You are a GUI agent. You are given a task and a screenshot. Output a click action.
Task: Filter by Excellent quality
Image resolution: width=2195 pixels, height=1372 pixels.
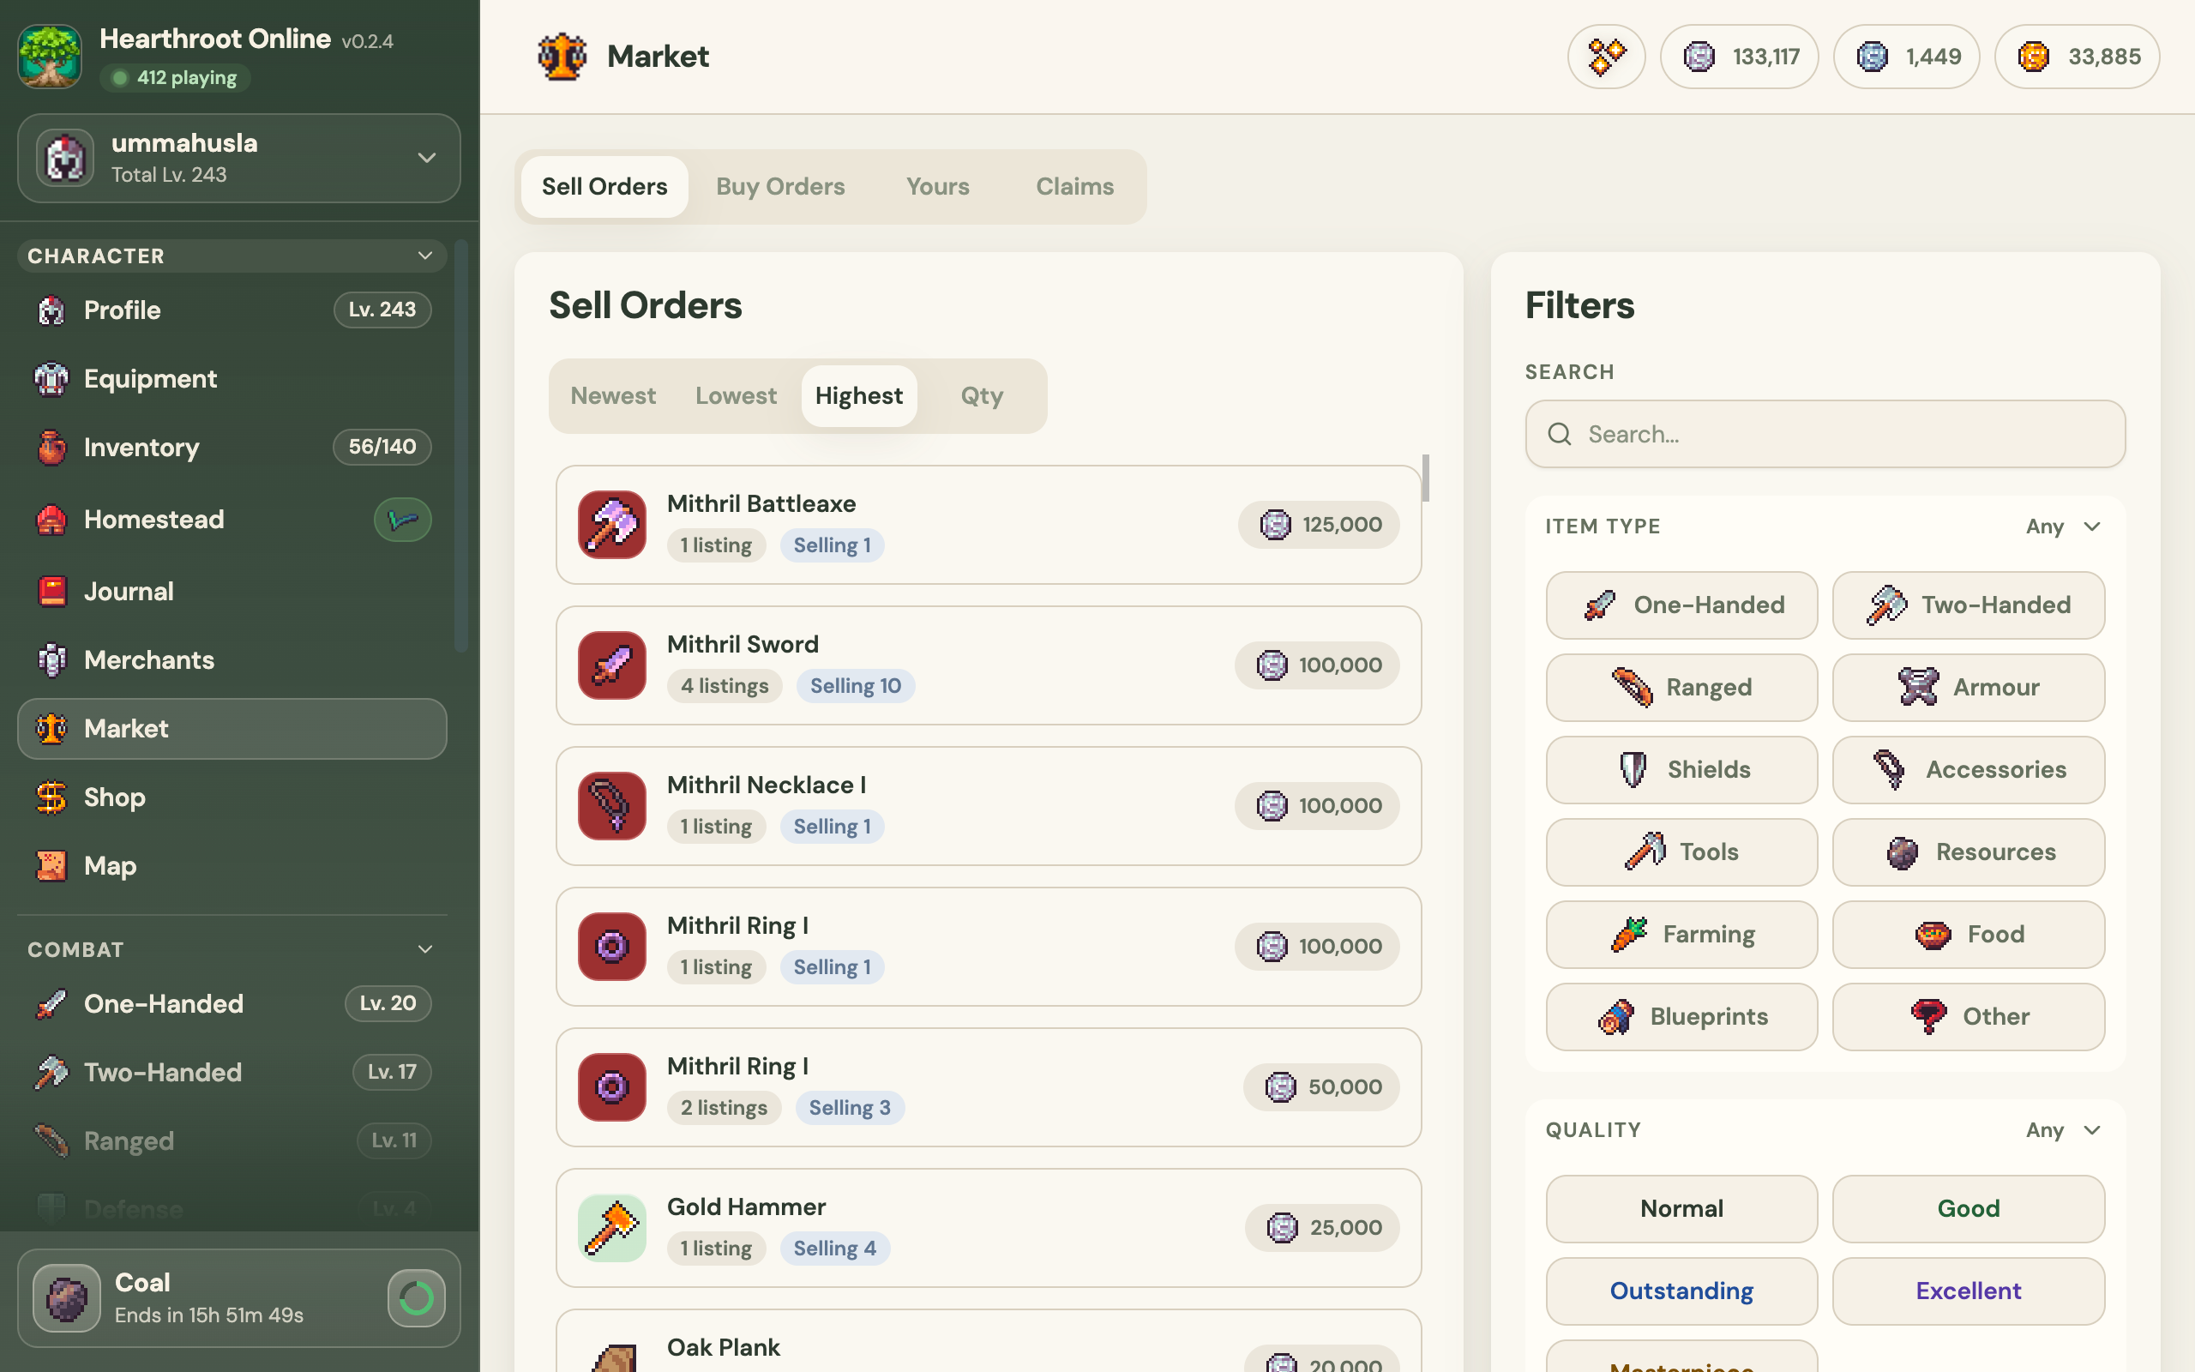tap(1969, 1291)
